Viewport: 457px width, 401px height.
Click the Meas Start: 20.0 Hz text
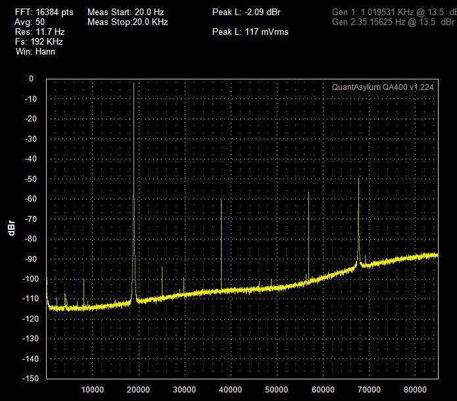126,12
